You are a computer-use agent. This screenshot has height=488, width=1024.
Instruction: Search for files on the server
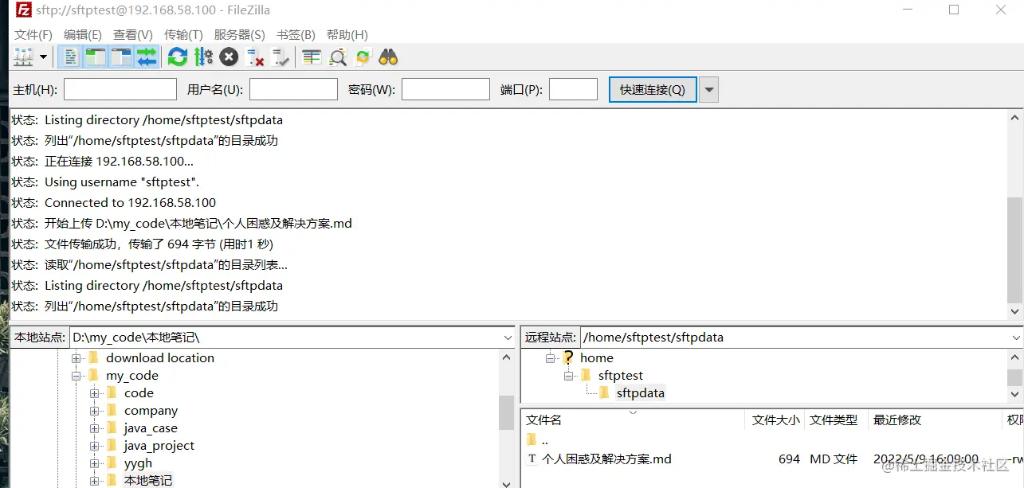point(387,57)
